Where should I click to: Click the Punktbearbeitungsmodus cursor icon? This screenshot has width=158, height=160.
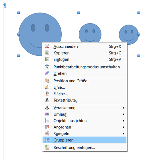47,67
